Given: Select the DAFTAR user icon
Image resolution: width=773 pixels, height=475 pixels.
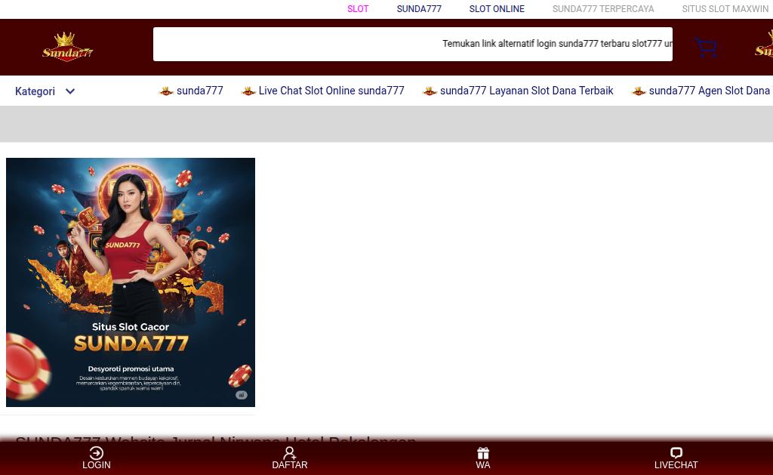Looking at the screenshot, I should click(x=289, y=453).
